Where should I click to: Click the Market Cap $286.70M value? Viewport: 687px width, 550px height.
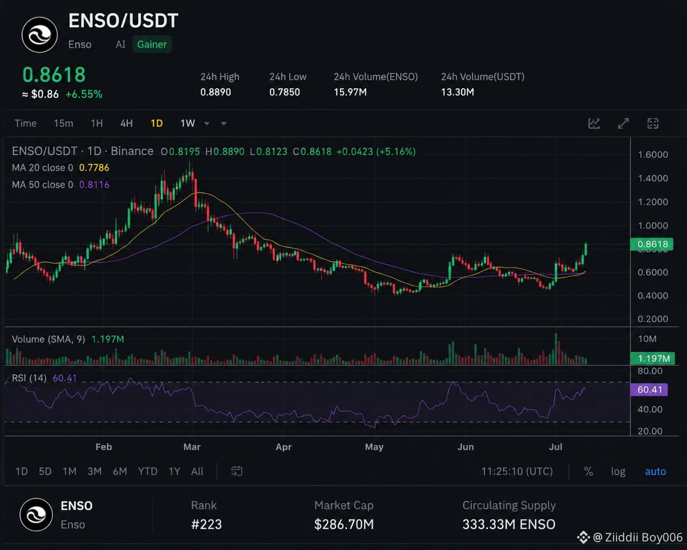[343, 525]
